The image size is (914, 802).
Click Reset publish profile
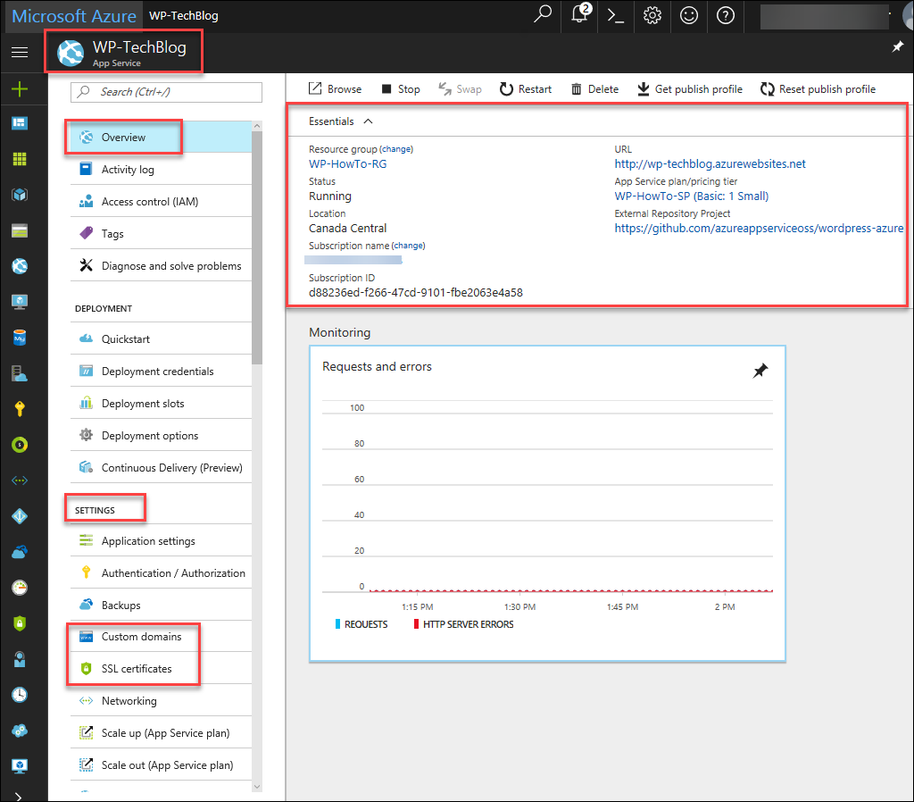point(818,88)
